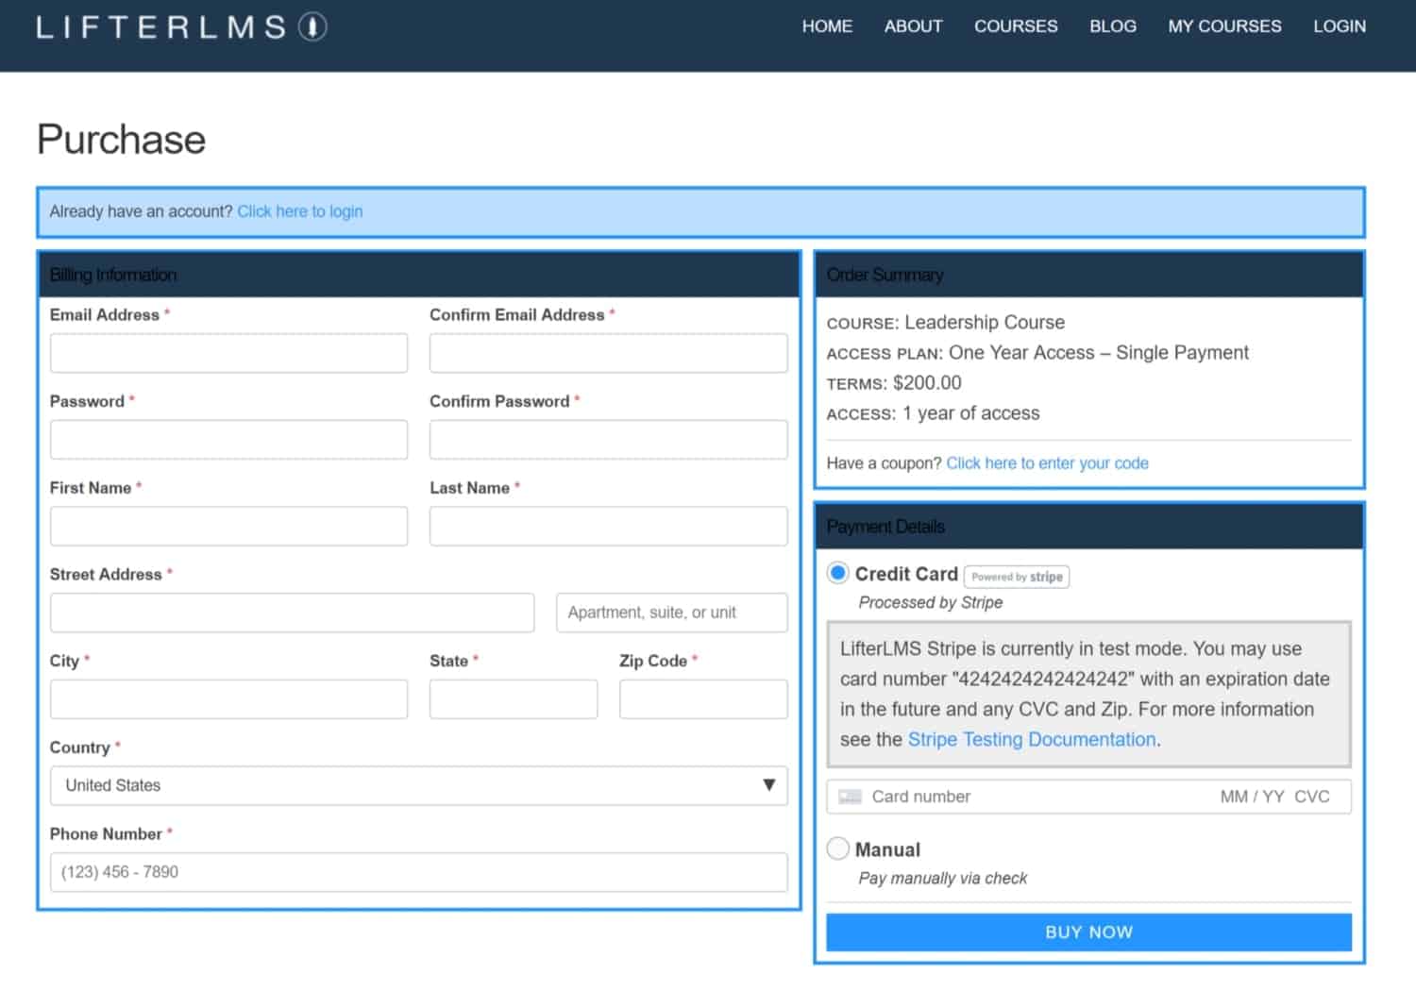The image size is (1416, 1008).
Task: Expand the United States country selector
Action: (x=419, y=785)
